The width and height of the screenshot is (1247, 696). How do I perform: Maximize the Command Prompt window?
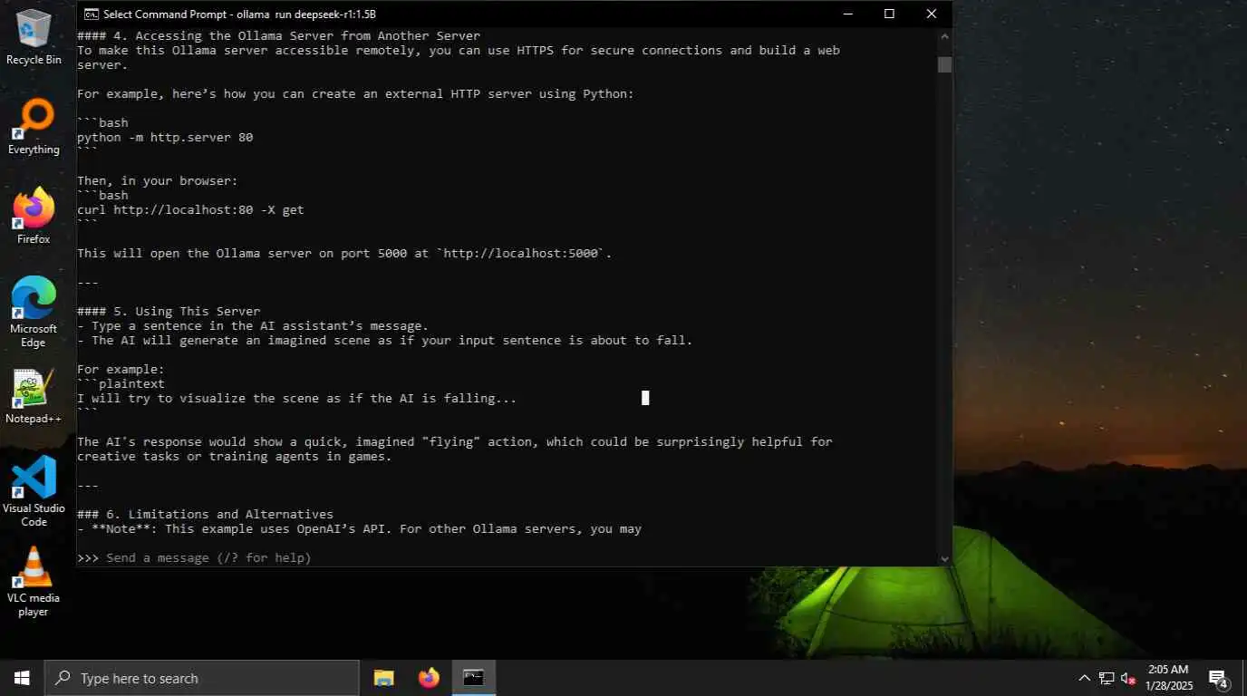(889, 14)
